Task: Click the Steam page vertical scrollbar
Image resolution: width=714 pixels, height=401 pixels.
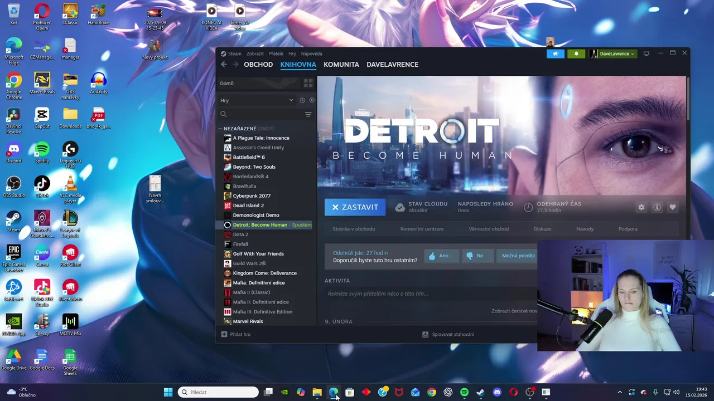Action: tap(688, 97)
